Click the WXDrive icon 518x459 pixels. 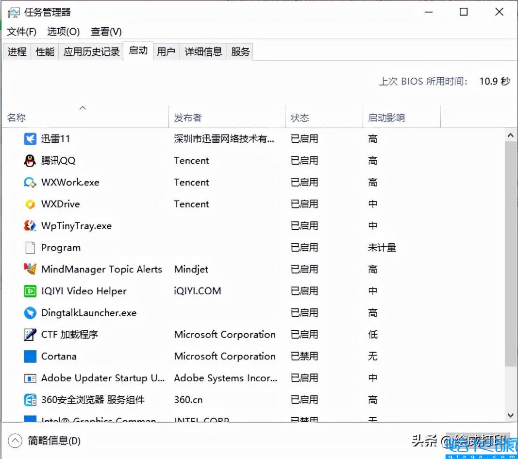point(30,204)
